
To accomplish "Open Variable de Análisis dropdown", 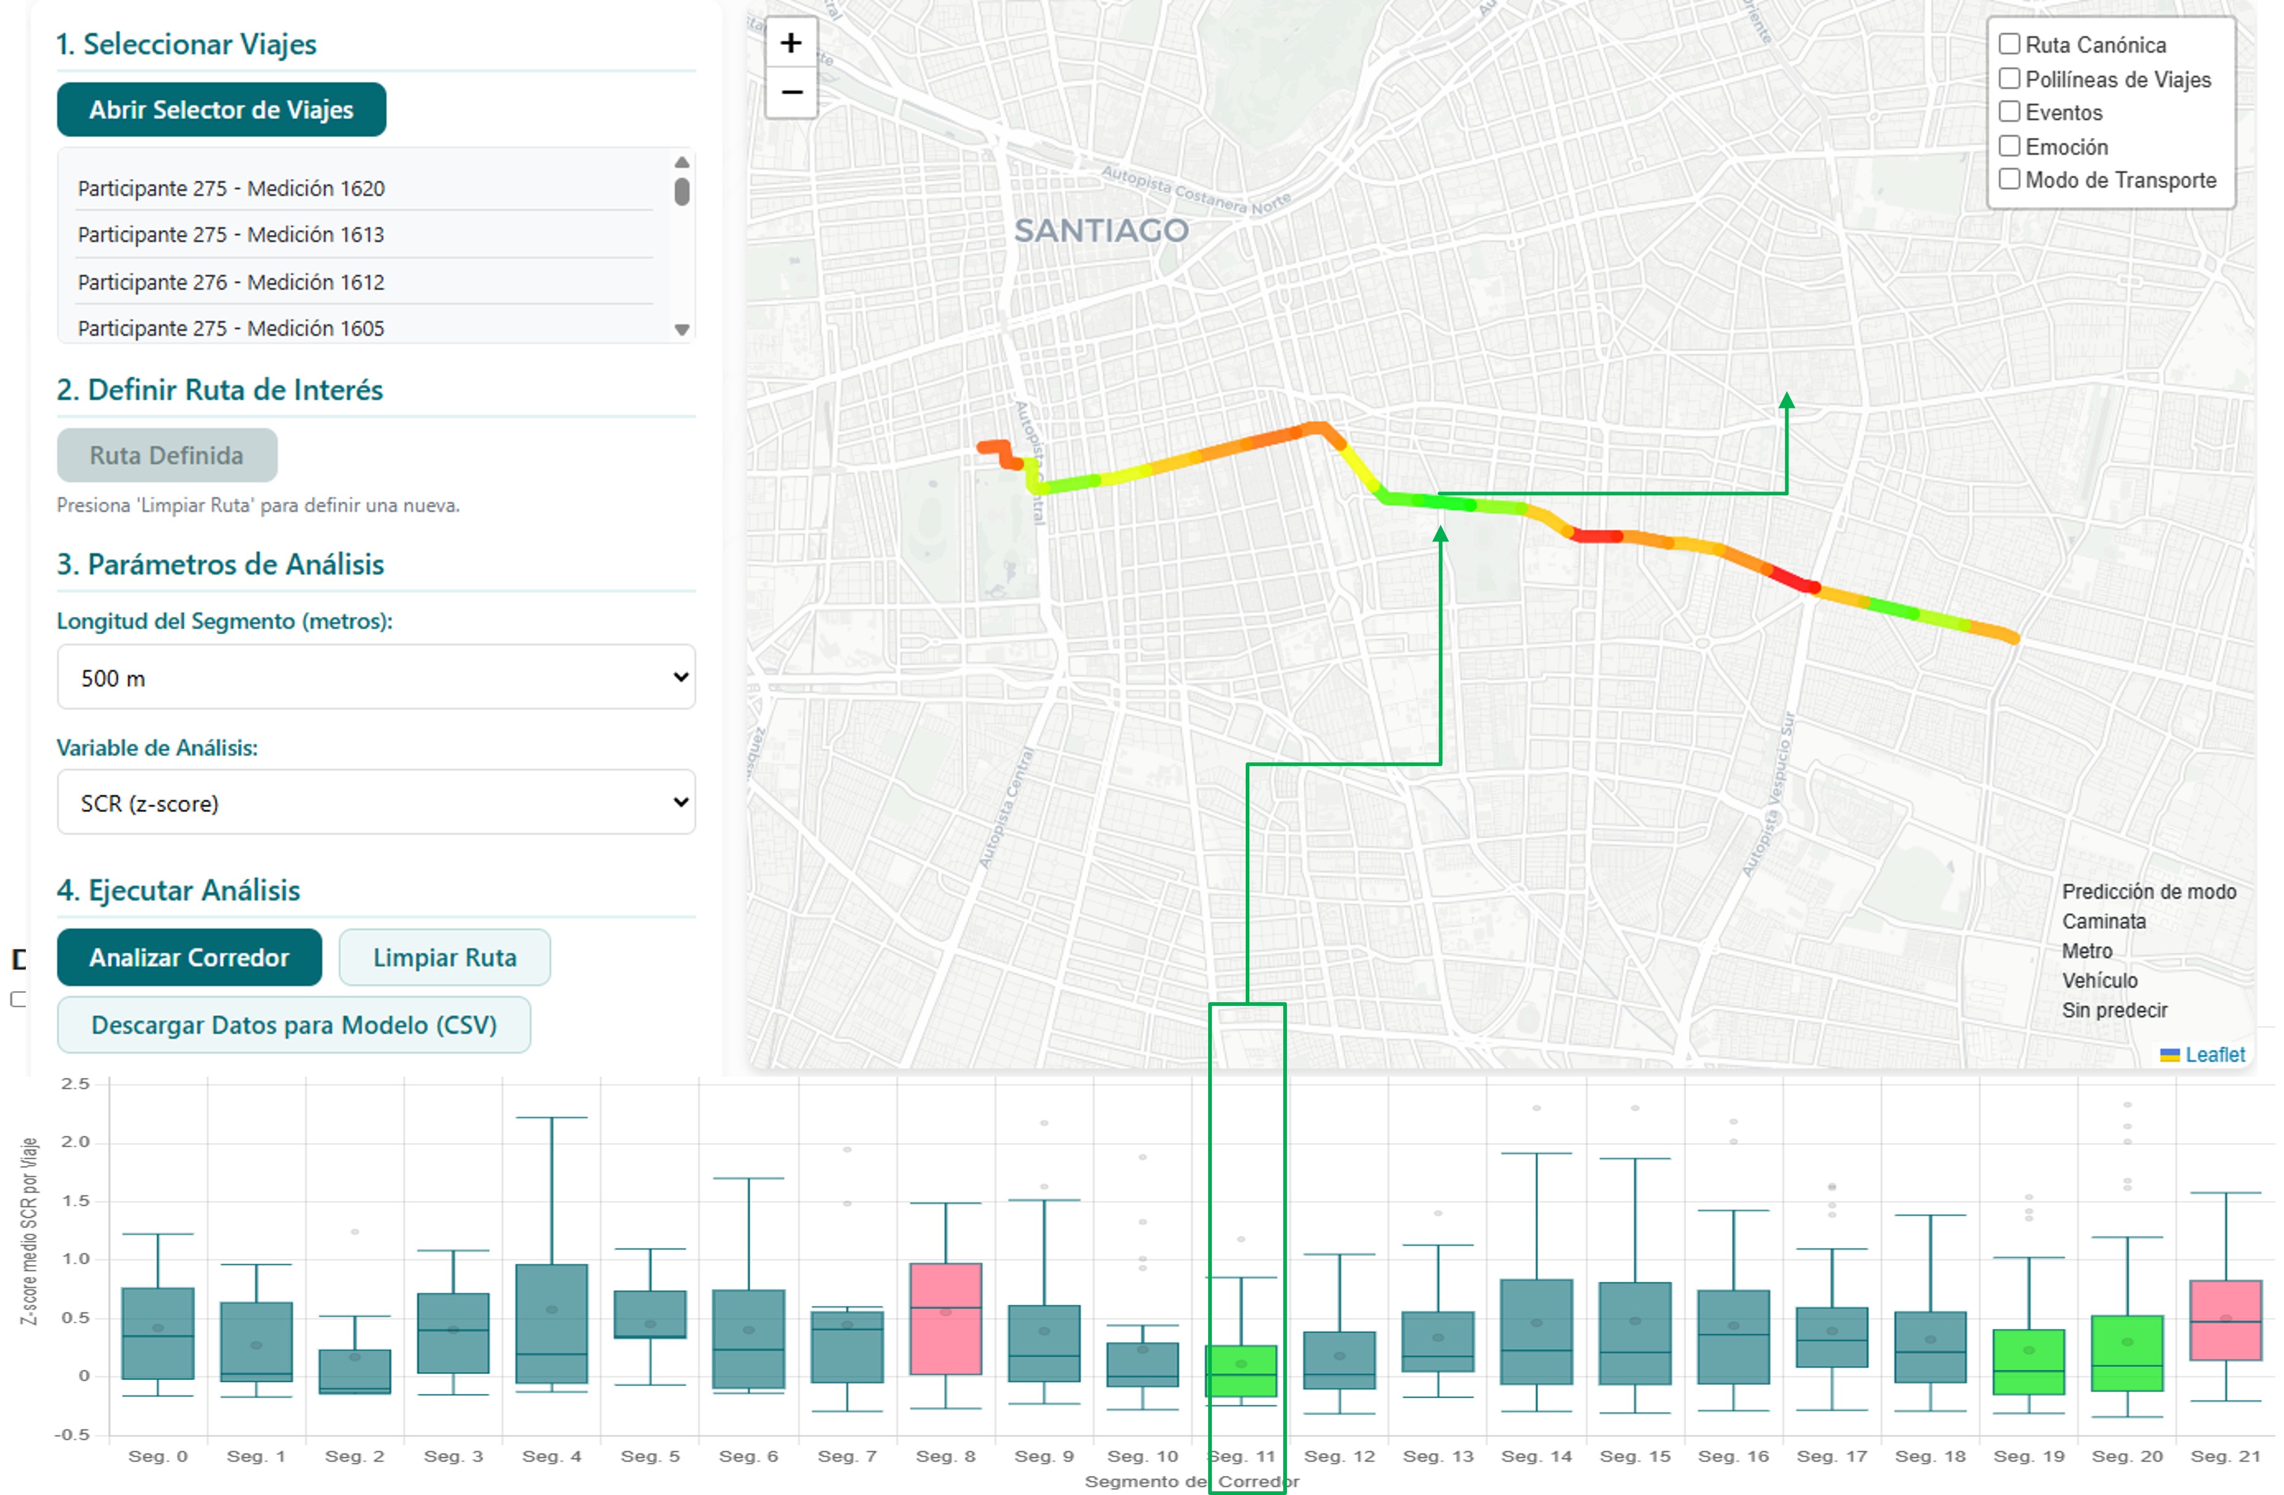I will tap(375, 802).
